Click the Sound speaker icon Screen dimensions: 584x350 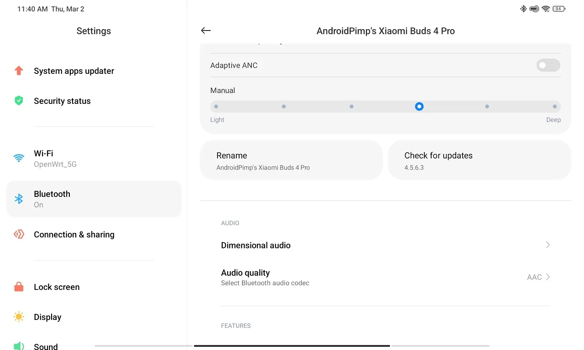19,346
